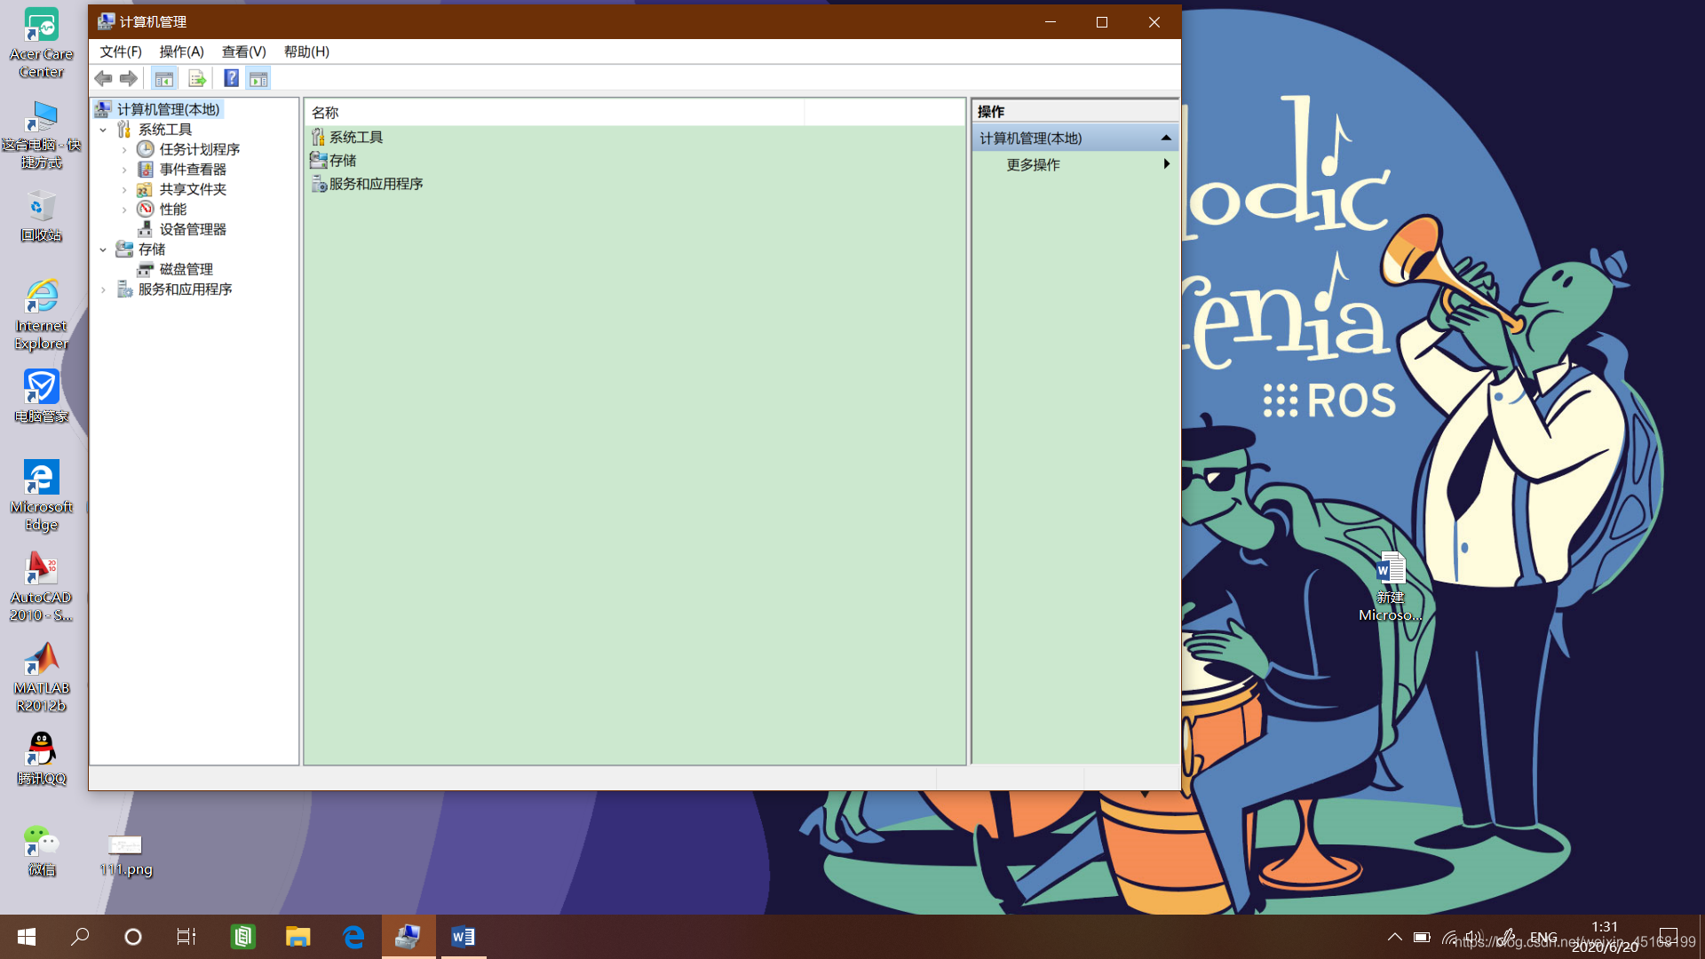
Task: Collapse the 系统工具 tree node
Action: (103, 130)
